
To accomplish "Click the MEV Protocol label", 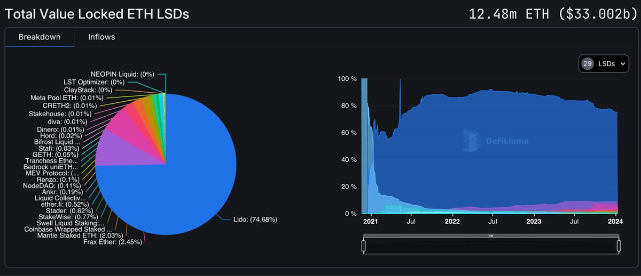I will tap(52, 173).
